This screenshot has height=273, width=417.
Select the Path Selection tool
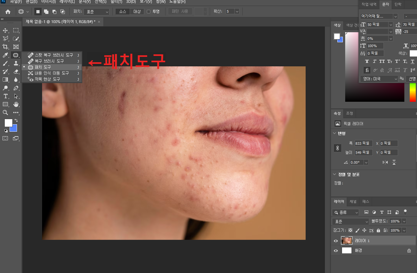pos(16,96)
